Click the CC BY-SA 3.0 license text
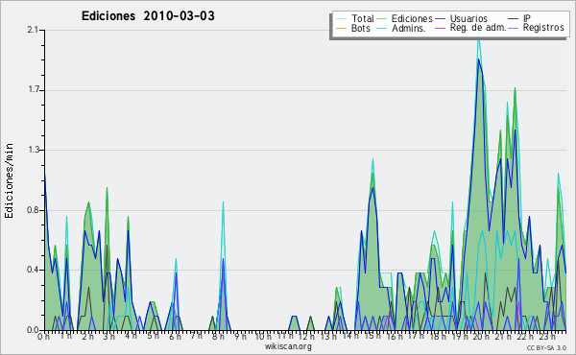 click(546, 347)
